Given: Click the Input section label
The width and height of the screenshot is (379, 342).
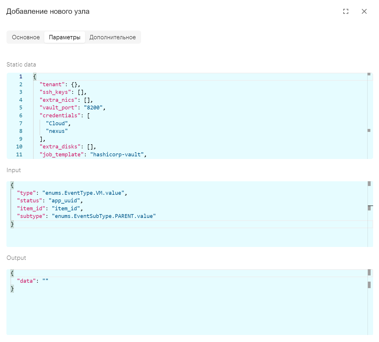Looking at the screenshot, I should pyautogui.click(x=13, y=170).
